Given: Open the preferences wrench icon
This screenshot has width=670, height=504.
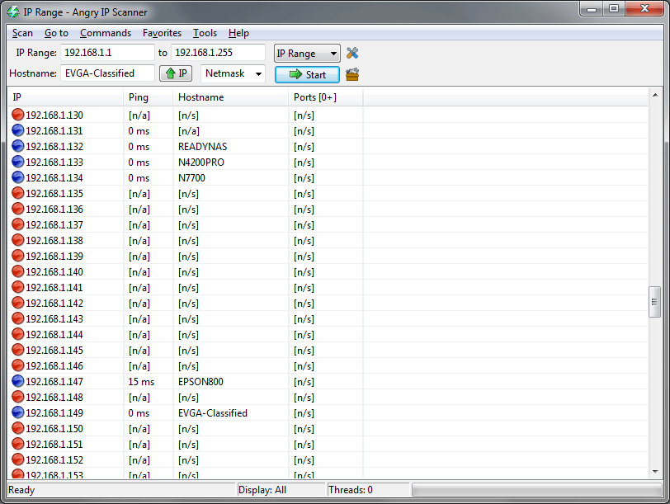Looking at the screenshot, I should tap(352, 53).
